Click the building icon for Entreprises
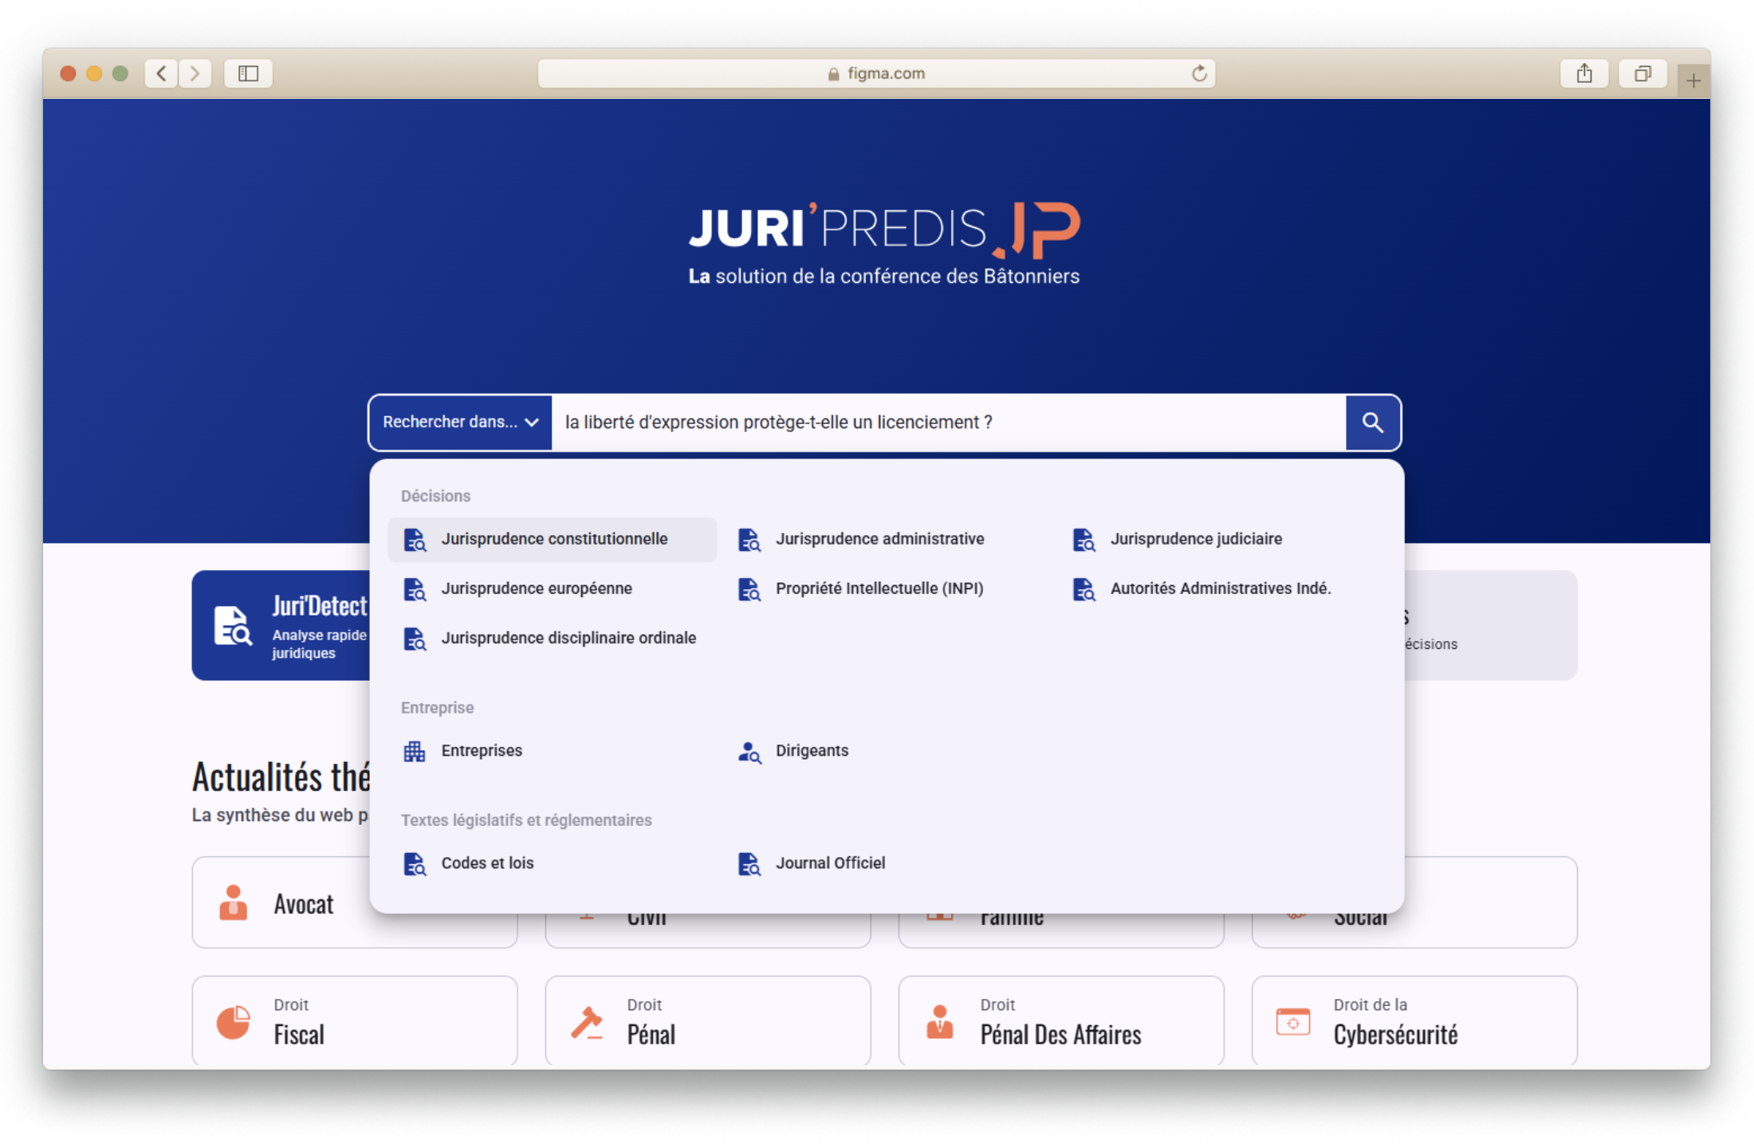The height and width of the screenshot is (1148, 1754). pos(415,752)
